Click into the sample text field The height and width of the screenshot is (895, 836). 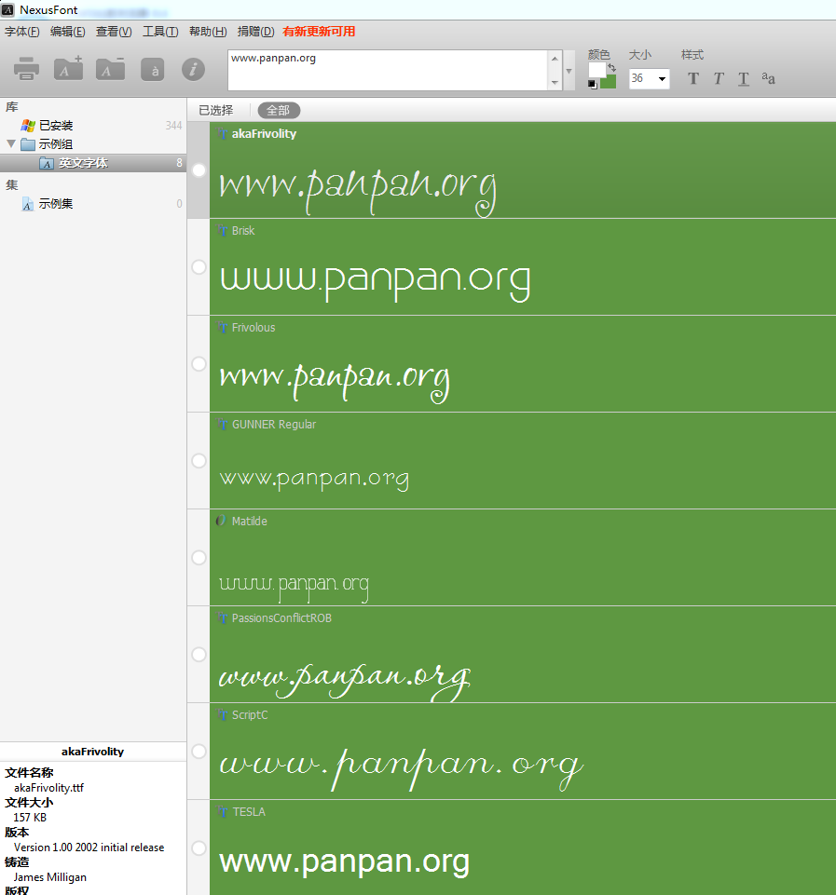pyautogui.click(x=388, y=70)
